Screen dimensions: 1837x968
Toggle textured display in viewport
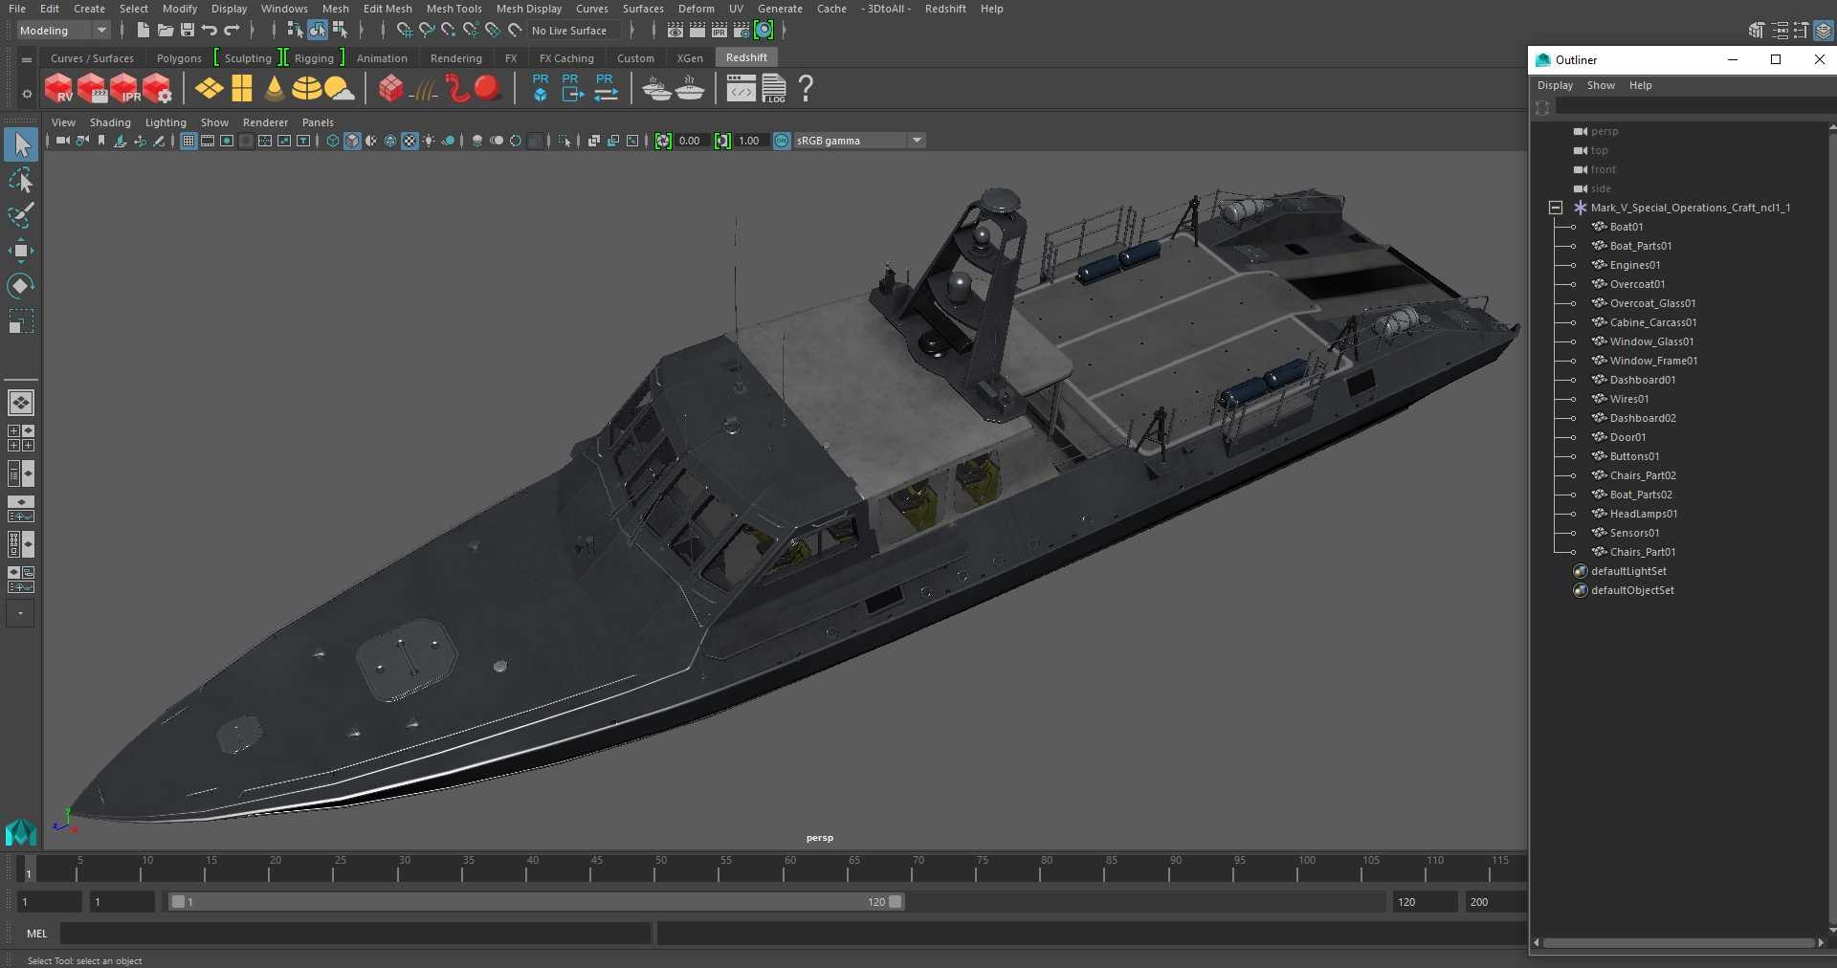tap(409, 141)
